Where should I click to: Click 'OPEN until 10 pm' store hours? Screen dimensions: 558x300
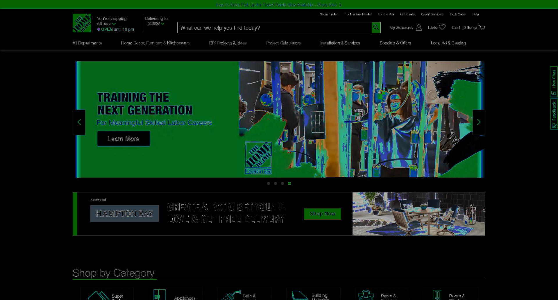tap(116, 29)
